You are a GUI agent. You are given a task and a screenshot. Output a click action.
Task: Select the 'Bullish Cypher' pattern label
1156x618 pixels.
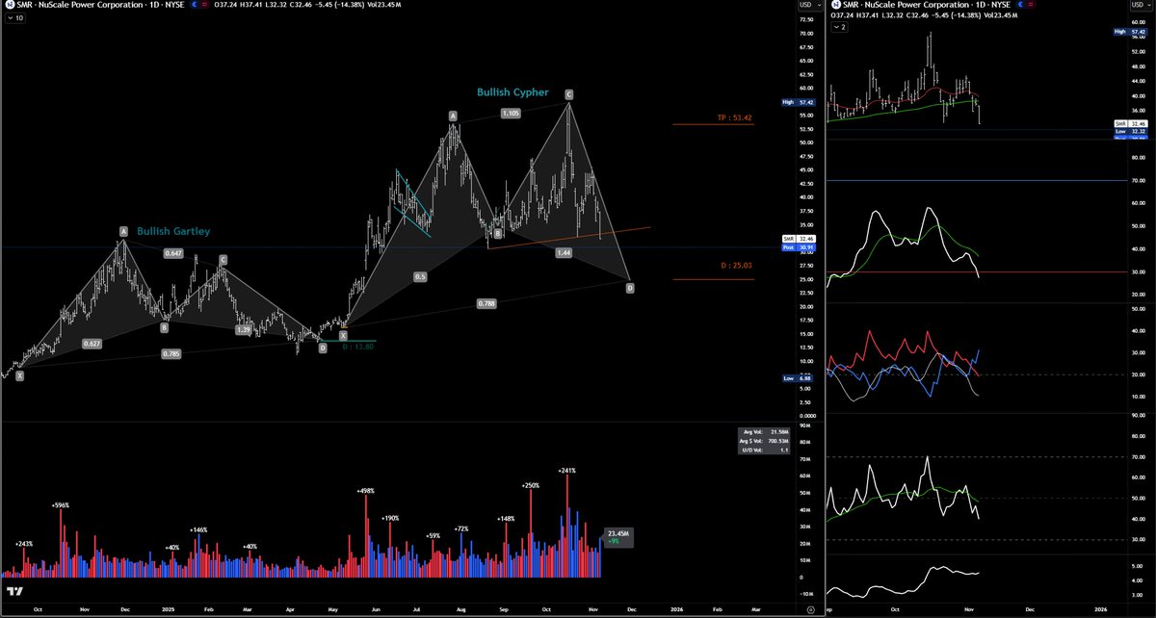512,92
